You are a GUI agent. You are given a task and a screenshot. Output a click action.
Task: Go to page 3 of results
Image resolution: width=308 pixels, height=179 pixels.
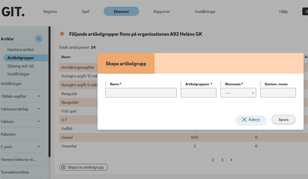(222, 160)
